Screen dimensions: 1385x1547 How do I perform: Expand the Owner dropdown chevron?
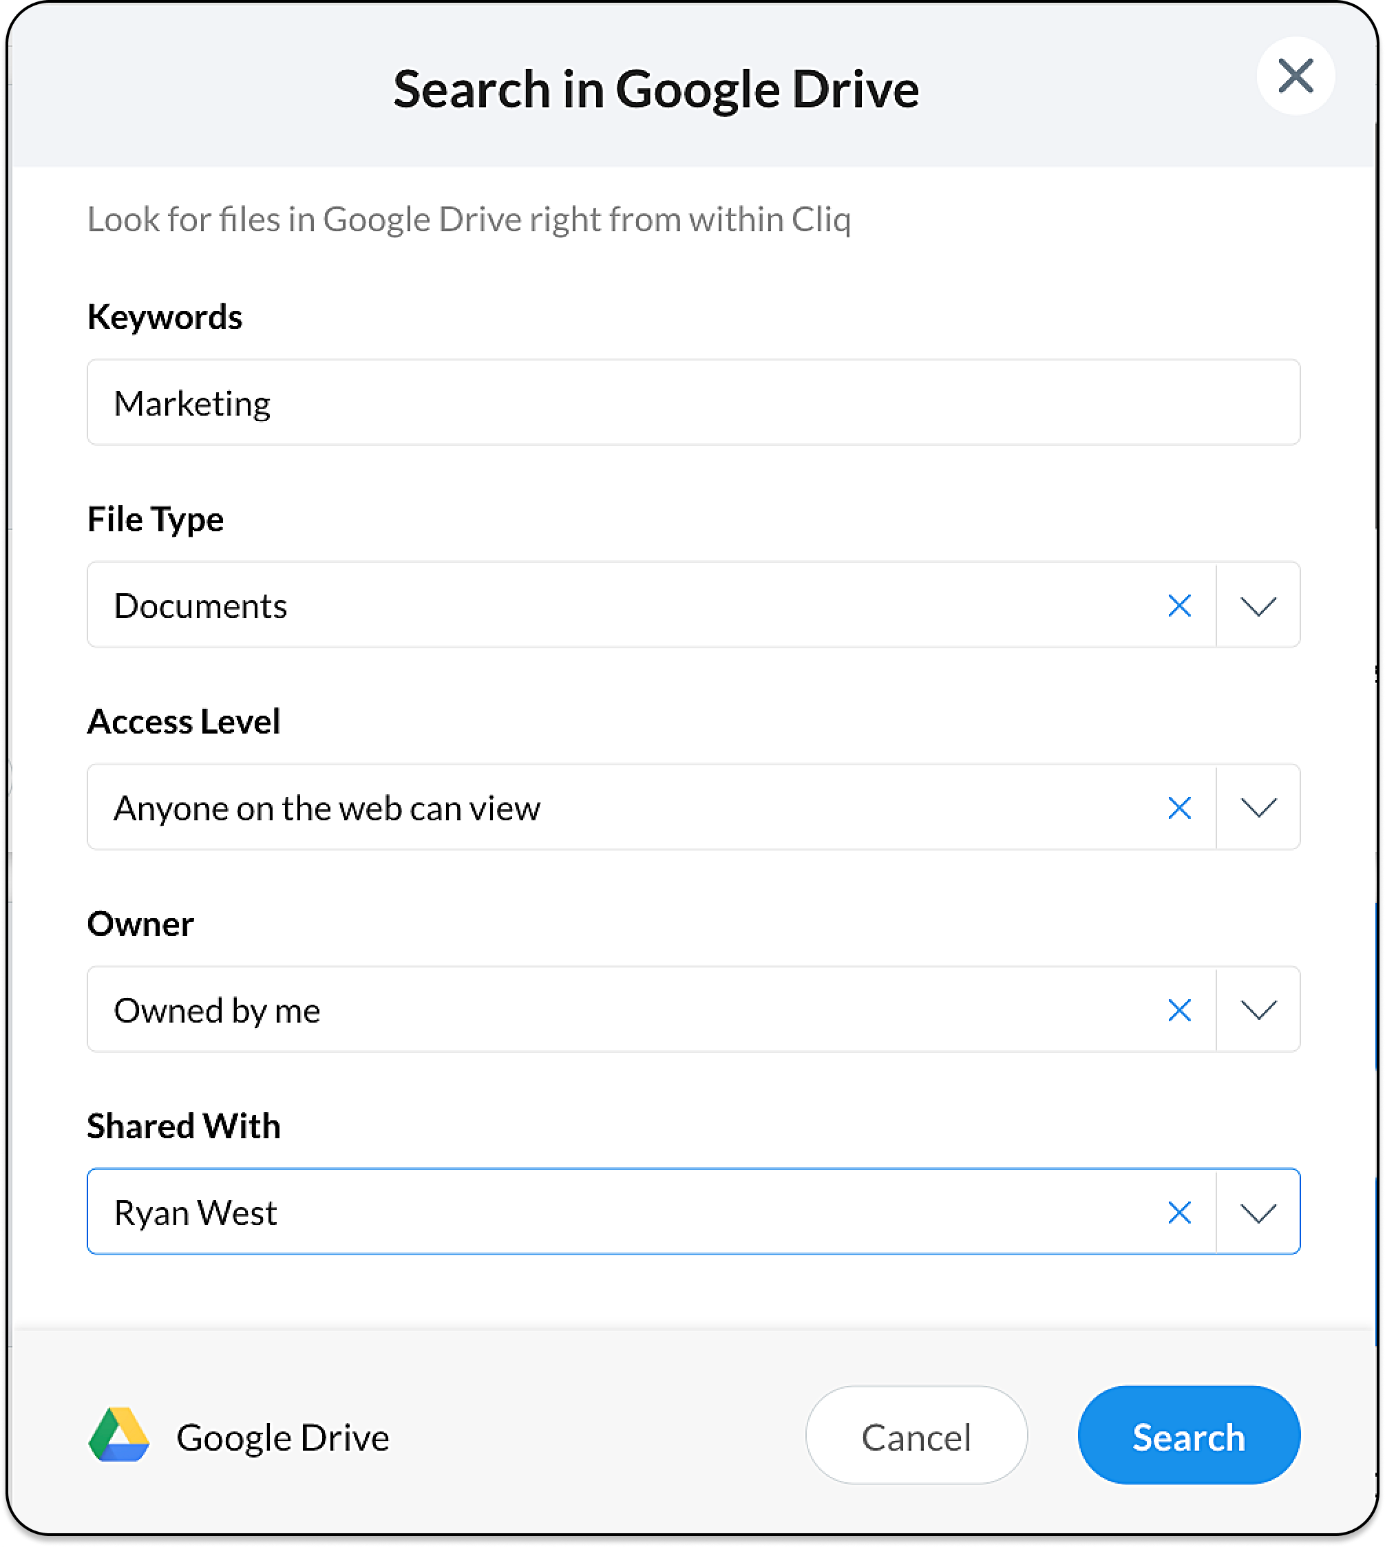pos(1258,1010)
